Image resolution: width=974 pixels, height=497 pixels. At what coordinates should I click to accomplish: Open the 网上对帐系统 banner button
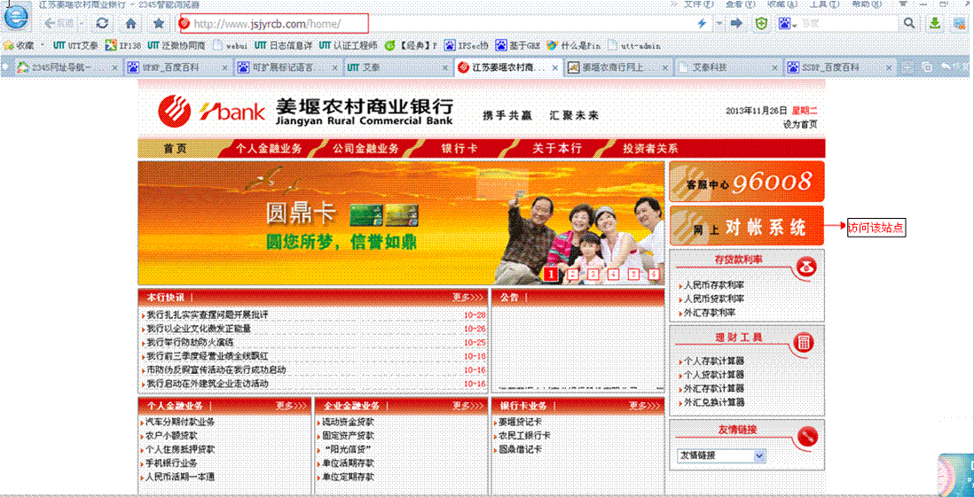pyautogui.click(x=747, y=226)
